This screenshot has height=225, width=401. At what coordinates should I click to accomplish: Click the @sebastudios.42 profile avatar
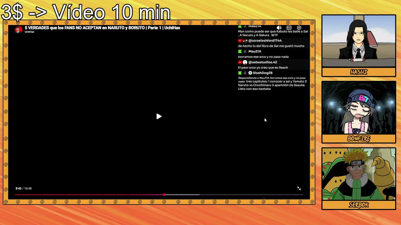(x=245, y=62)
